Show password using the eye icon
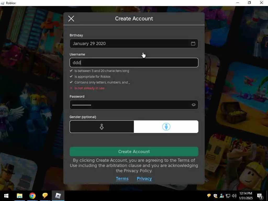The image size is (268, 201). [x=193, y=105]
